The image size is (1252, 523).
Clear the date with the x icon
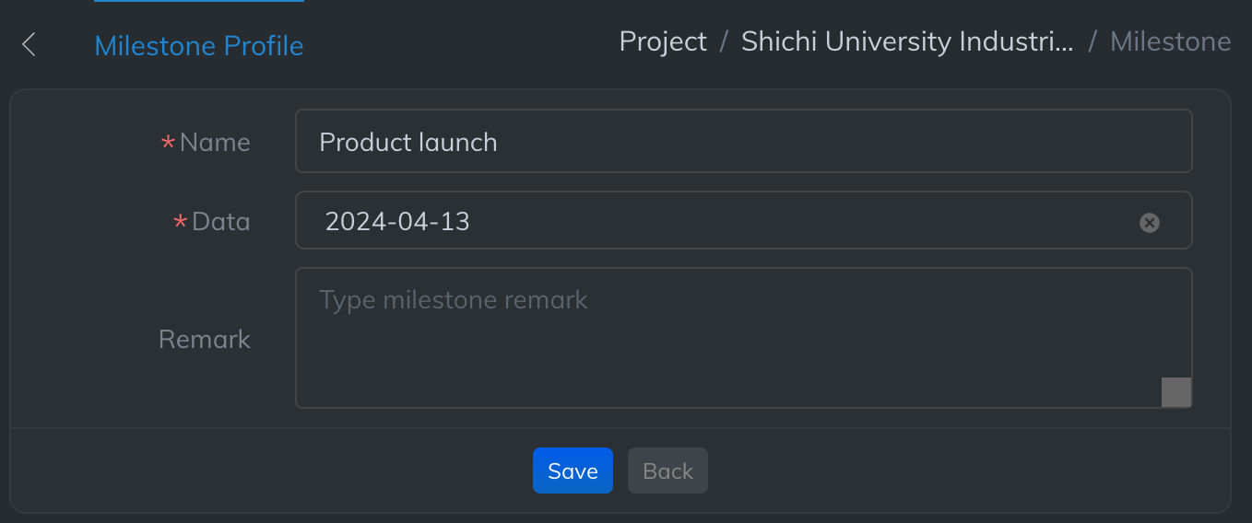[x=1149, y=222]
